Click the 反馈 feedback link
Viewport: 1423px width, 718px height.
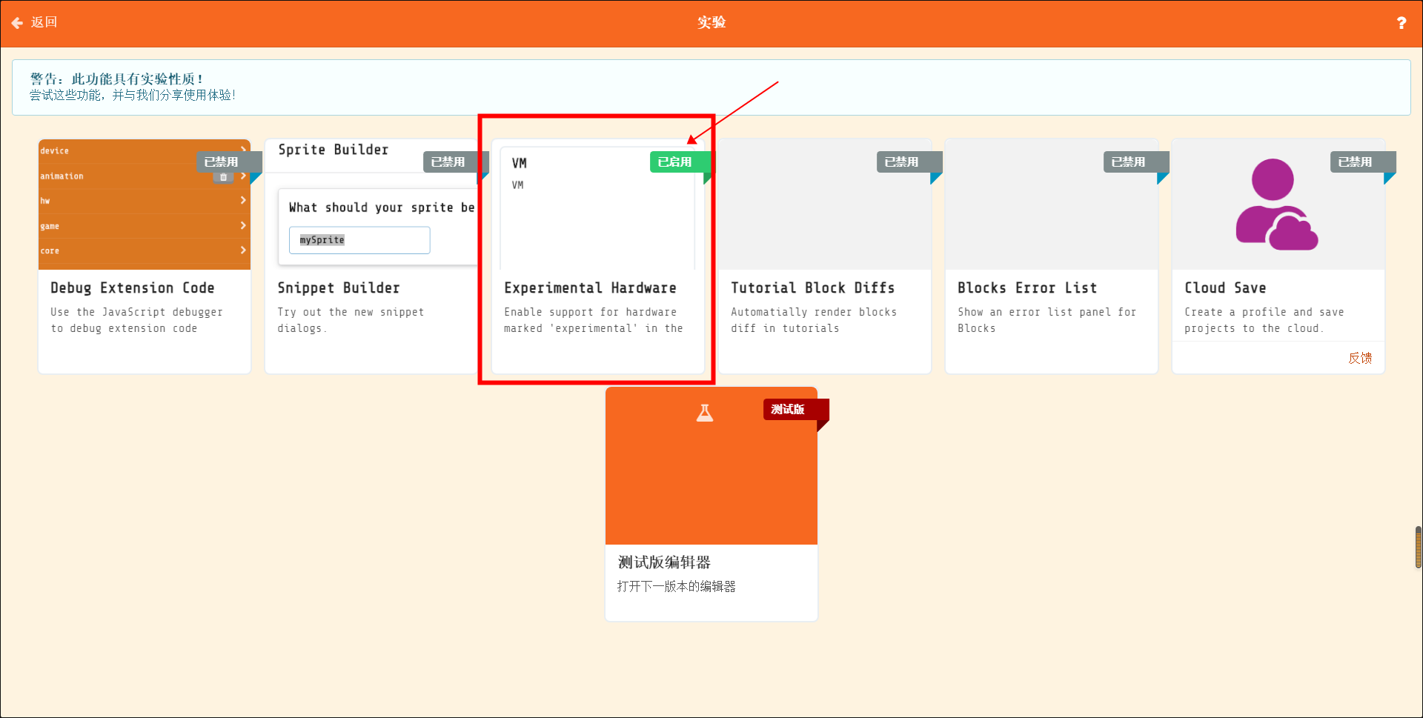(1359, 358)
